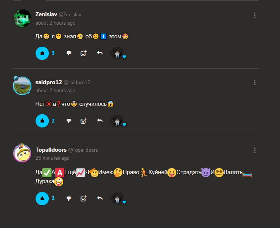
Task: Open the @Topalldoors handle link
Action: point(83,150)
